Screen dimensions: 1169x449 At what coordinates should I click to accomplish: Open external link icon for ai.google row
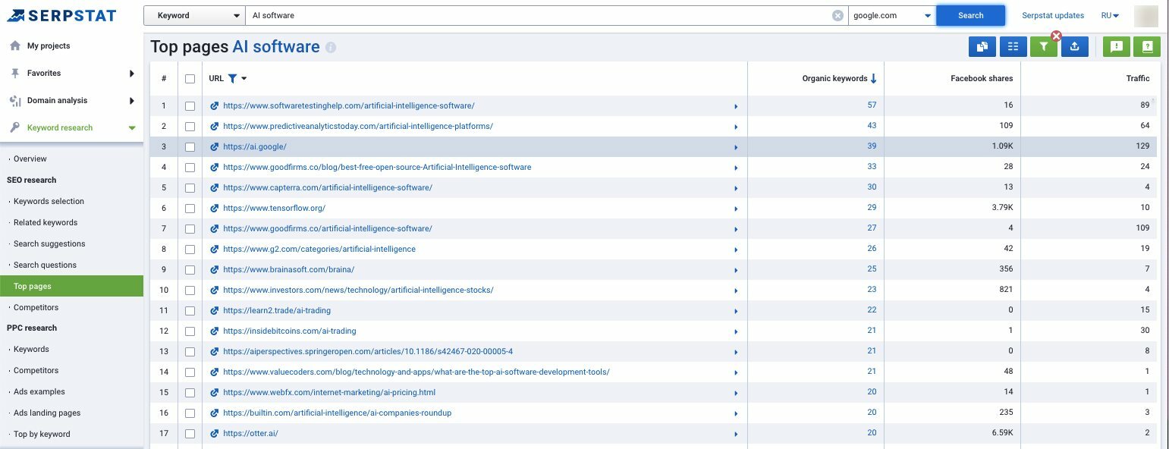(215, 146)
